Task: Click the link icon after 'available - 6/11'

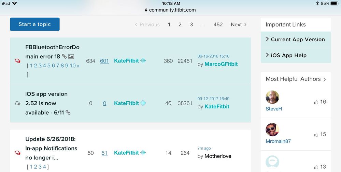Action: pyautogui.click(x=68, y=113)
